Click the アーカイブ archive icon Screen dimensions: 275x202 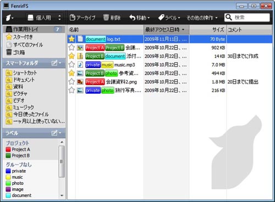coord(73,18)
